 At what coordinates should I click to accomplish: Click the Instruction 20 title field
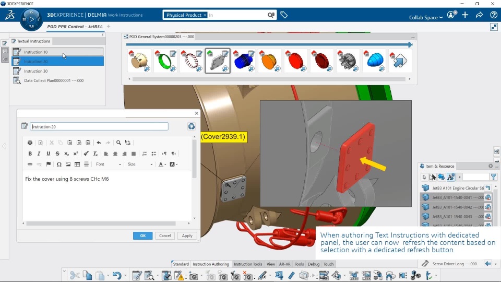[99, 126]
